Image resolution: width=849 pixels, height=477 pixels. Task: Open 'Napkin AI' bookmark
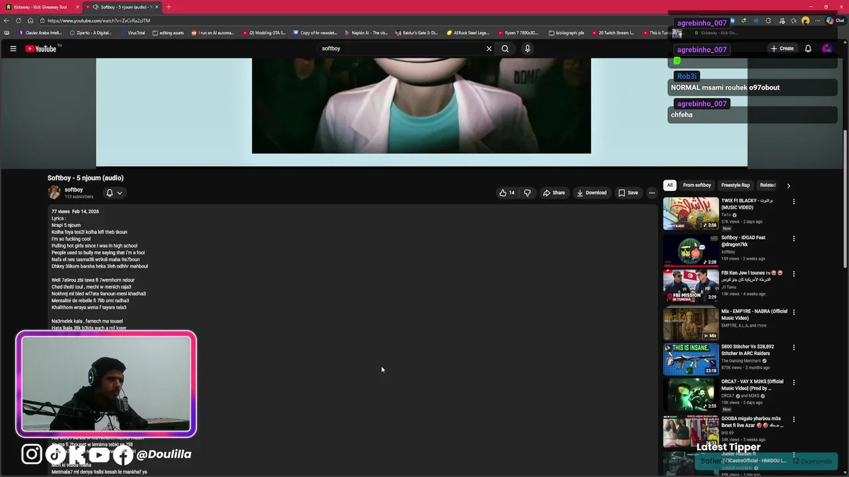click(x=366, y=32)
